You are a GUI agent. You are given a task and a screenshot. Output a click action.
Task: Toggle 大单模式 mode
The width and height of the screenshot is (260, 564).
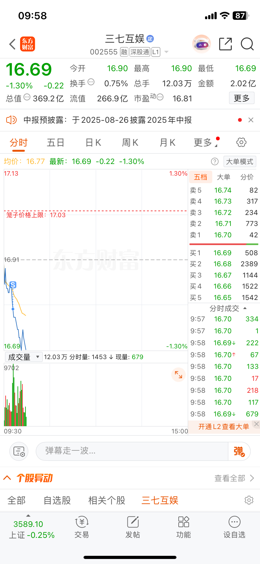pos(240,161)
